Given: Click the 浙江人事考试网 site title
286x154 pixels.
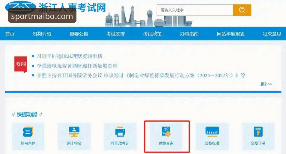Looking at the screenshot, I should point(72,7).
